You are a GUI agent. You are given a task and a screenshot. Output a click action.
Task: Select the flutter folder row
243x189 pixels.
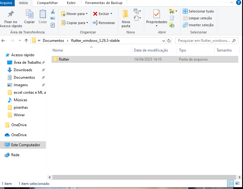click(x=145, y=59)
